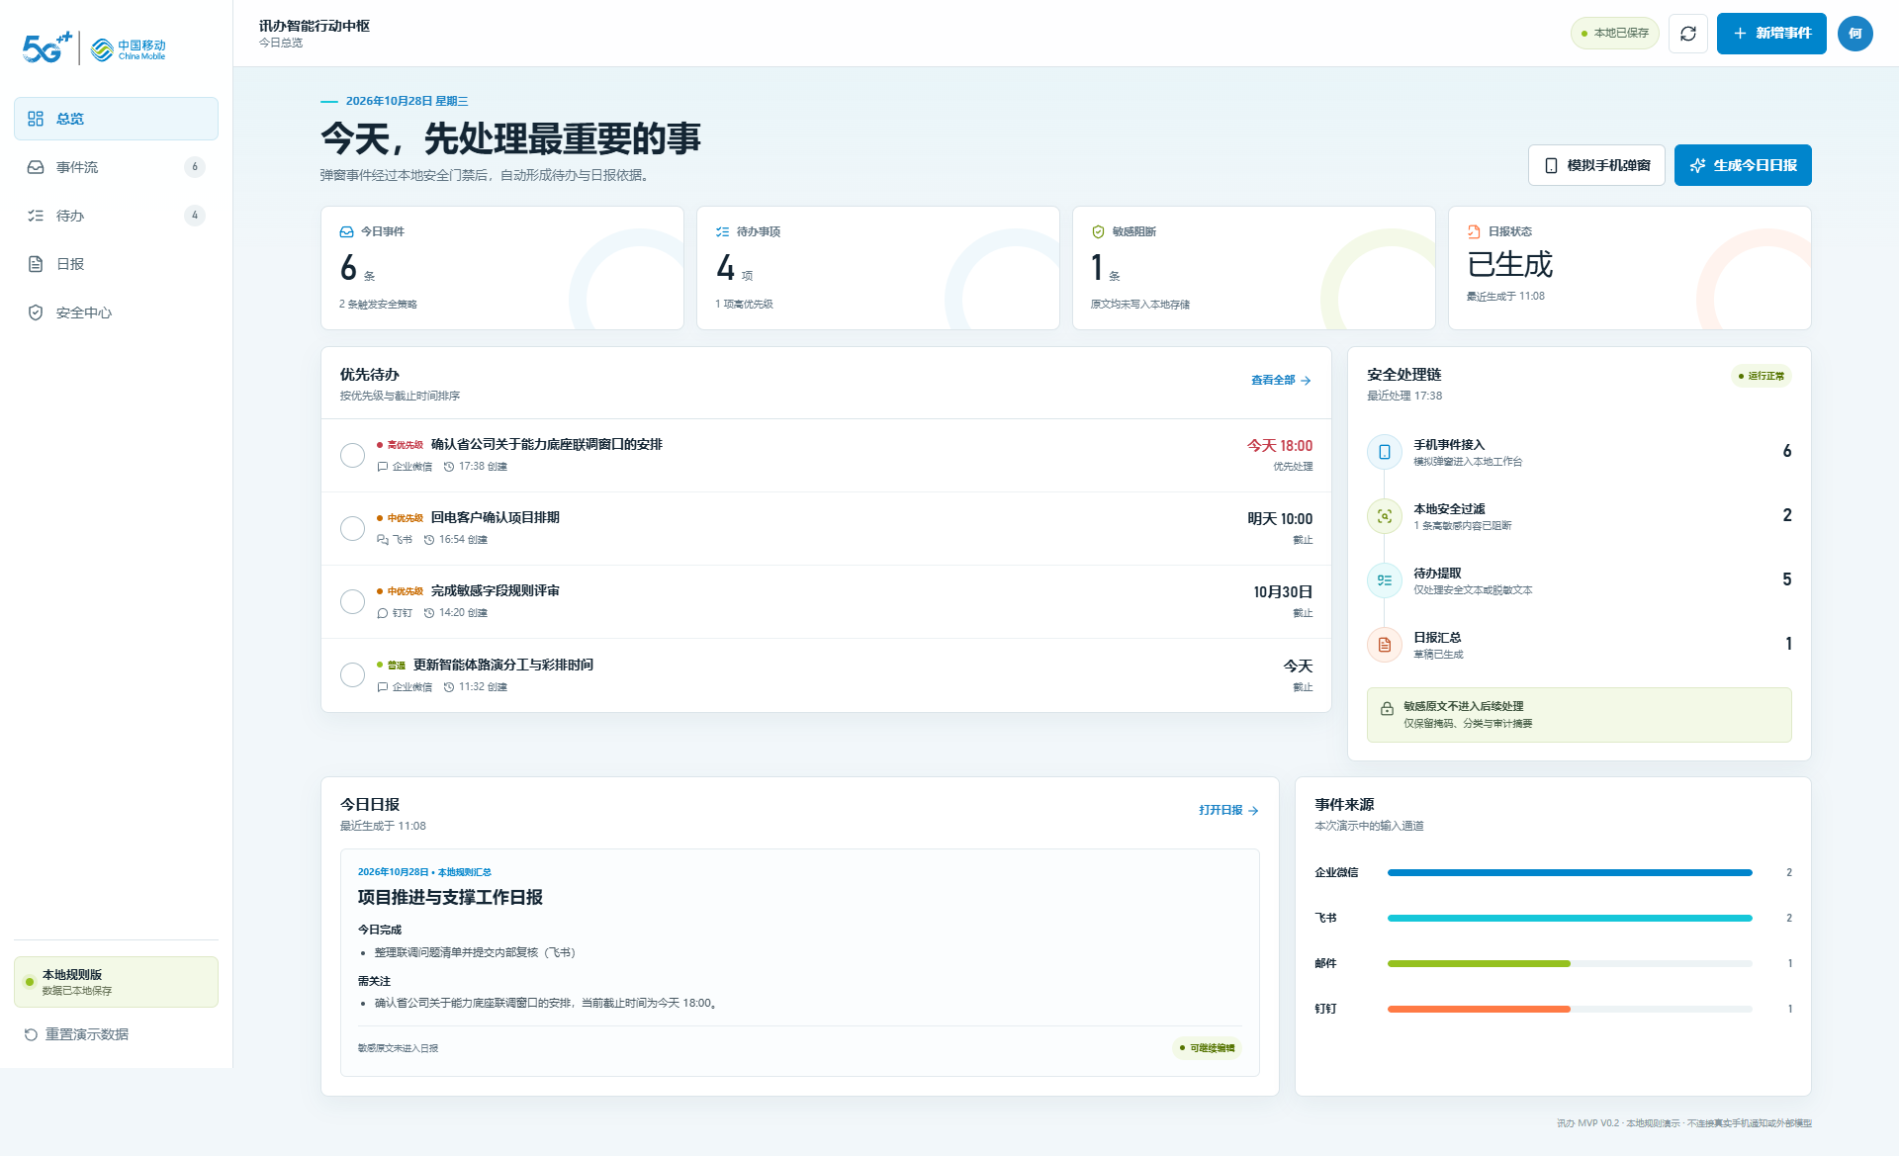Click the 本地规则版 status card
Viewport: 1899px width, 1156px height.
point(116,982)
